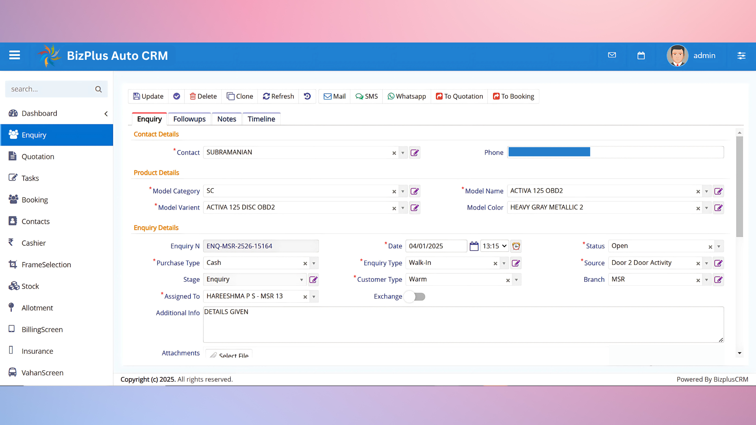Open the time 13:15 dropdown
This screenshot has height=425, width=756.
coord(495,246)
